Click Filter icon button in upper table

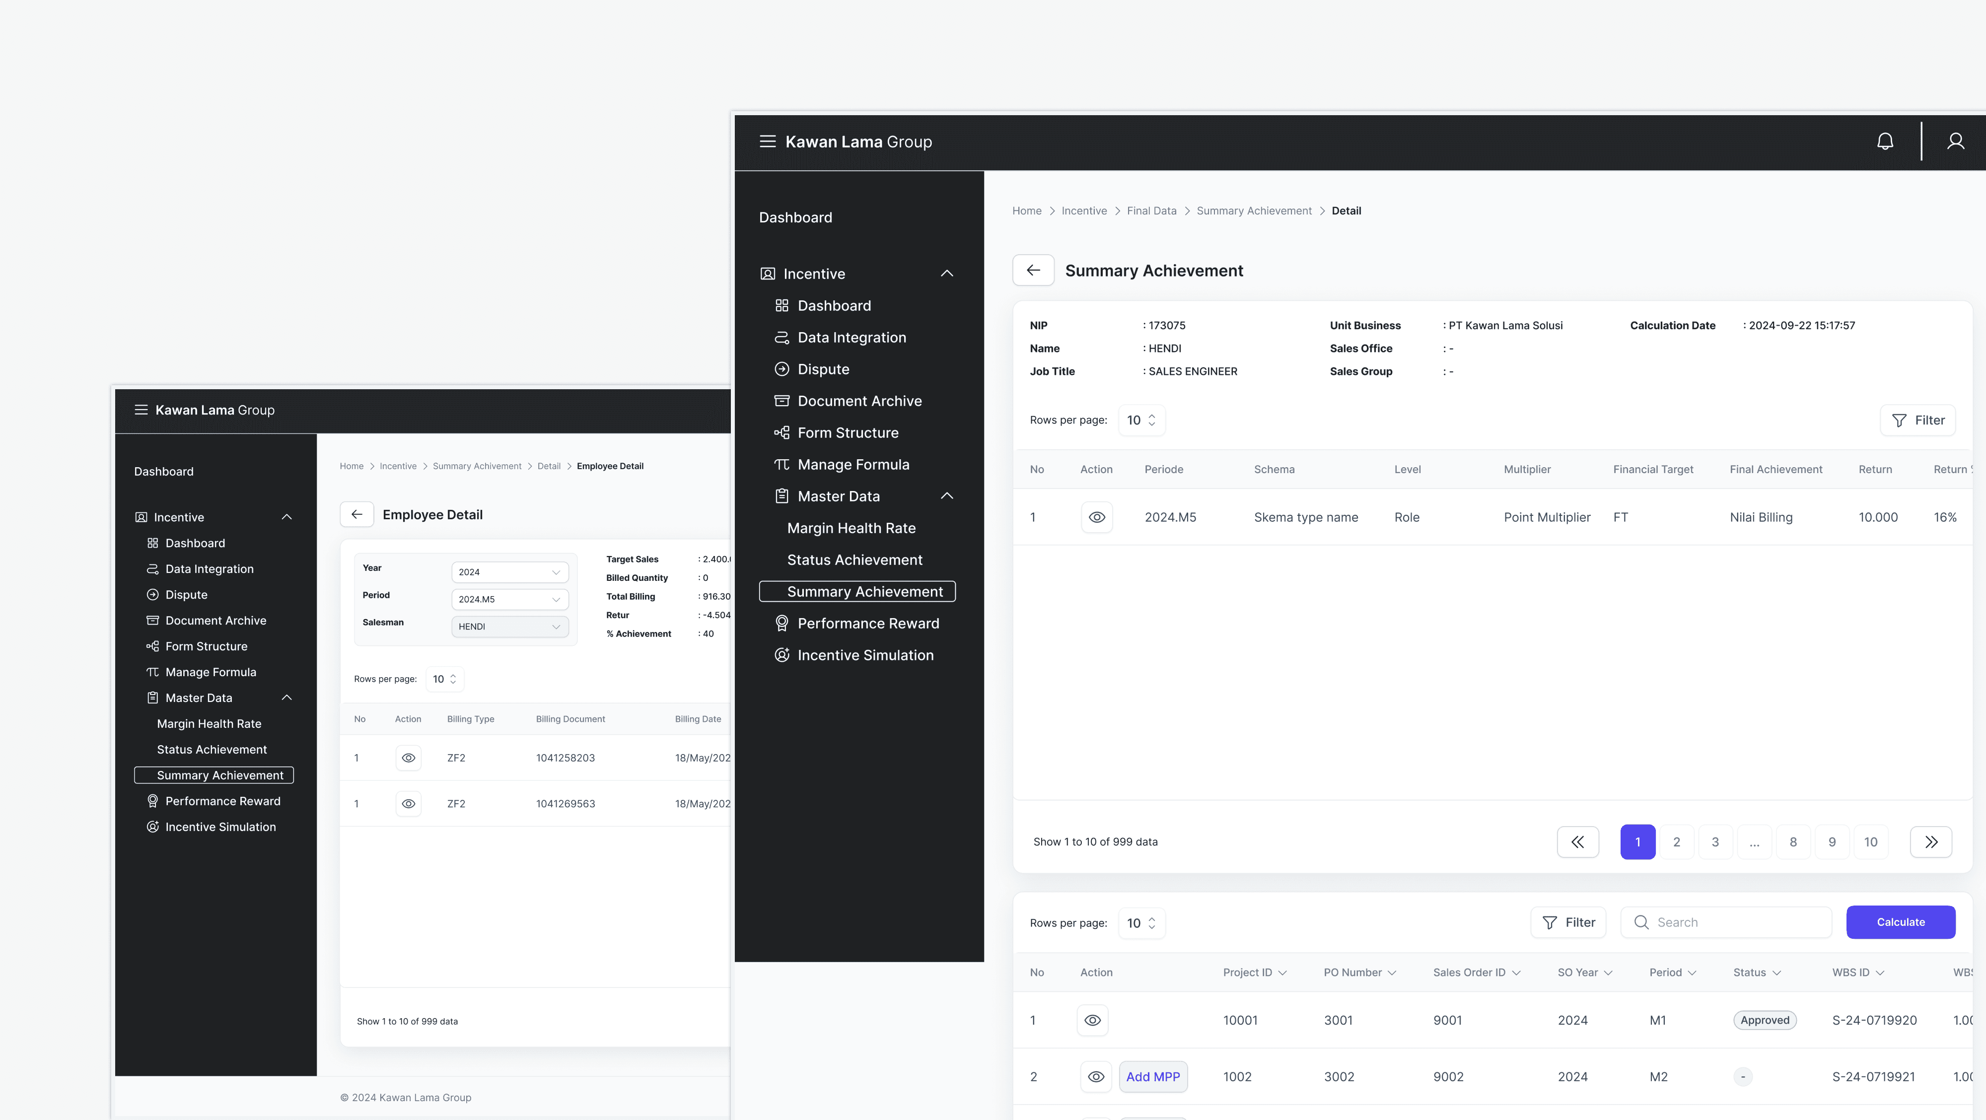tap(1917, 420)
